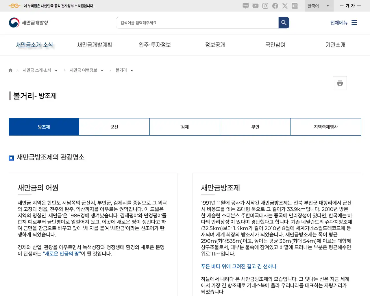
Task: Open the YouTube channel icon
Action: [x=255, y=6]
